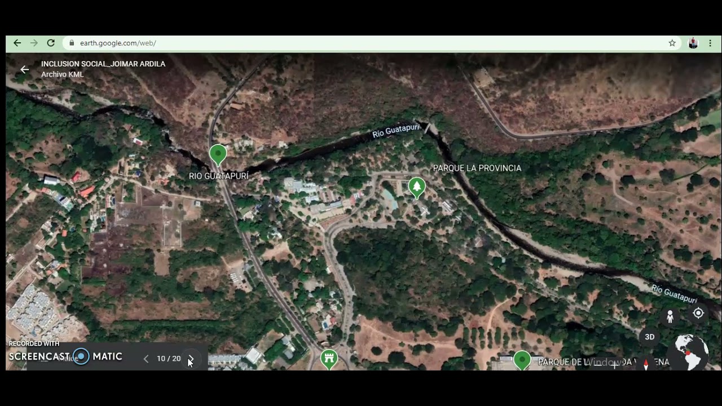Zoom in with the plus button
The height and width of the screenshot is (406, 722).
tap(615, 365)
